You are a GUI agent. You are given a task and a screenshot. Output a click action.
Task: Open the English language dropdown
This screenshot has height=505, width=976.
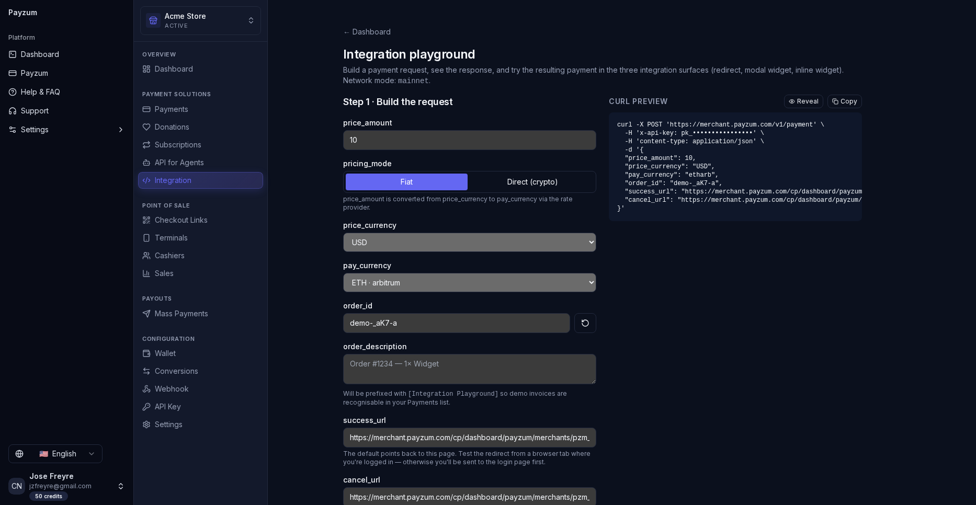point(55,454)
